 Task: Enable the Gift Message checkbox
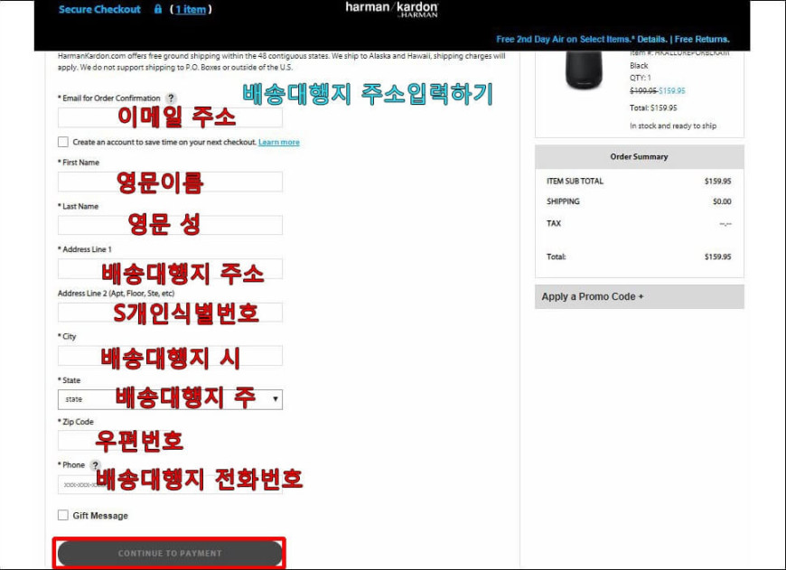point(63,515)
